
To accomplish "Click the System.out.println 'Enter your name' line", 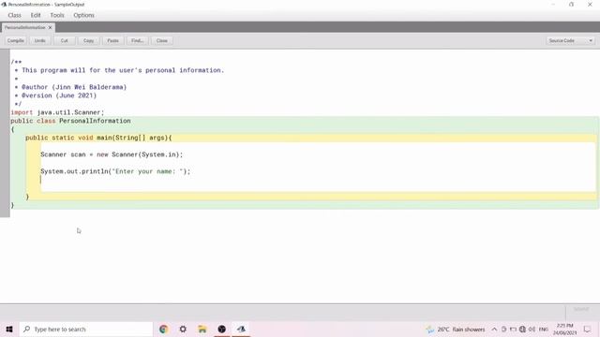I will [x=115, y=171].
